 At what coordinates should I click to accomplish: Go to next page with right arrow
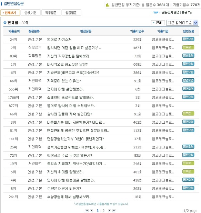click(109, 211)
